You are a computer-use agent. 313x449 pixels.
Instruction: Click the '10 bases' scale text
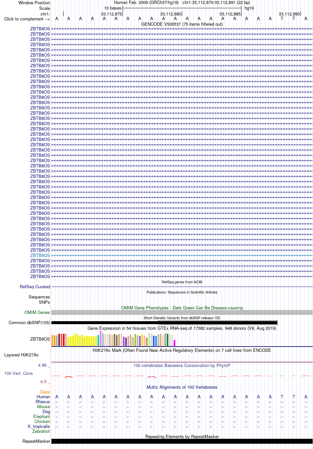(113, 8)
